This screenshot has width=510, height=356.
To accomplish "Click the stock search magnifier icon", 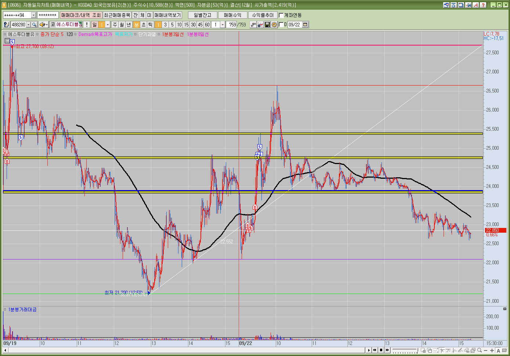I will (x=34, y=25).
